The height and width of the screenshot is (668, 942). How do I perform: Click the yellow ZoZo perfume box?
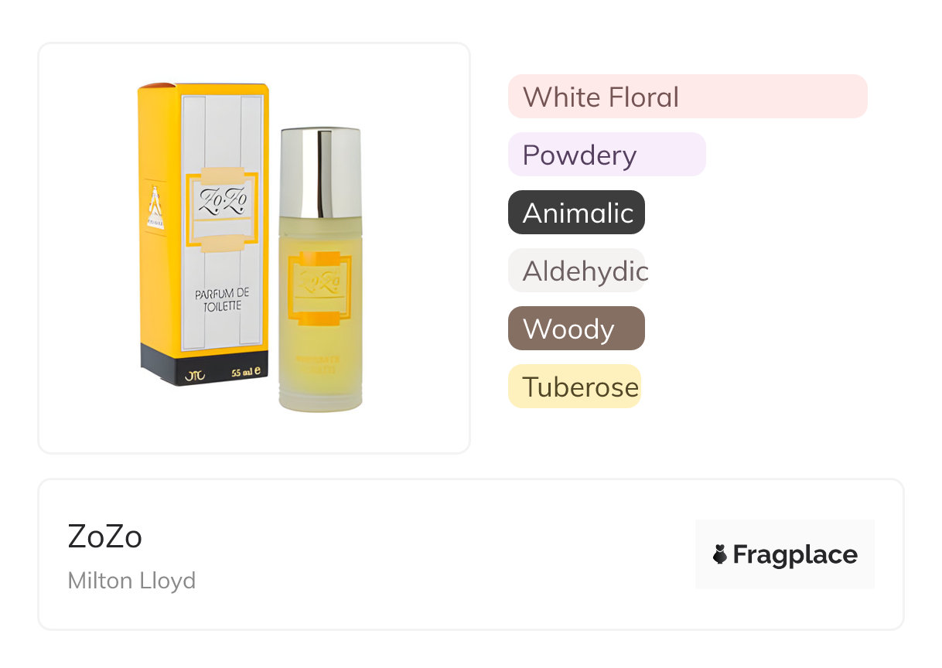[x=203, y=234]
